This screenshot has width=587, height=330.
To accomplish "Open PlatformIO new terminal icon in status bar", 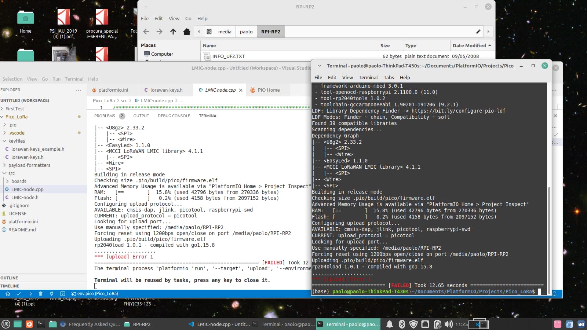I will click(x=63, y=294).
